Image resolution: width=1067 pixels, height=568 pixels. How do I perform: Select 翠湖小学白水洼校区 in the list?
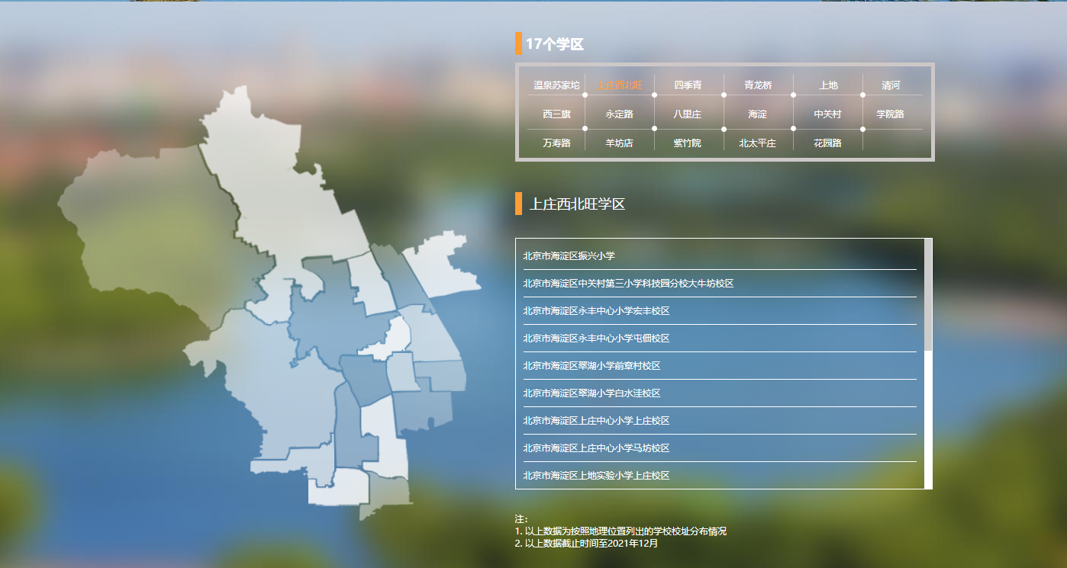point(720,393)
